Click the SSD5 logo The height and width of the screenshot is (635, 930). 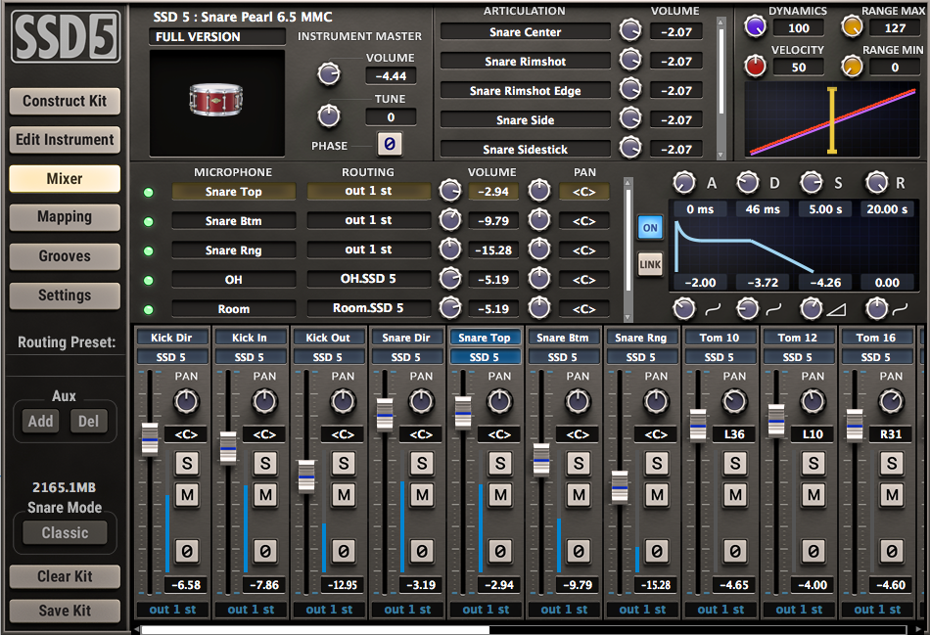(66, 37)
